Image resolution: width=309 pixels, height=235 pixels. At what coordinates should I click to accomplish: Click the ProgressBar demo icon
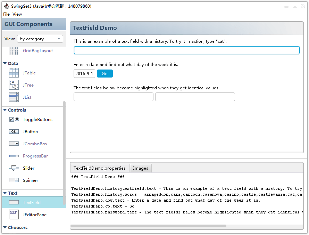tap(14, 156)
